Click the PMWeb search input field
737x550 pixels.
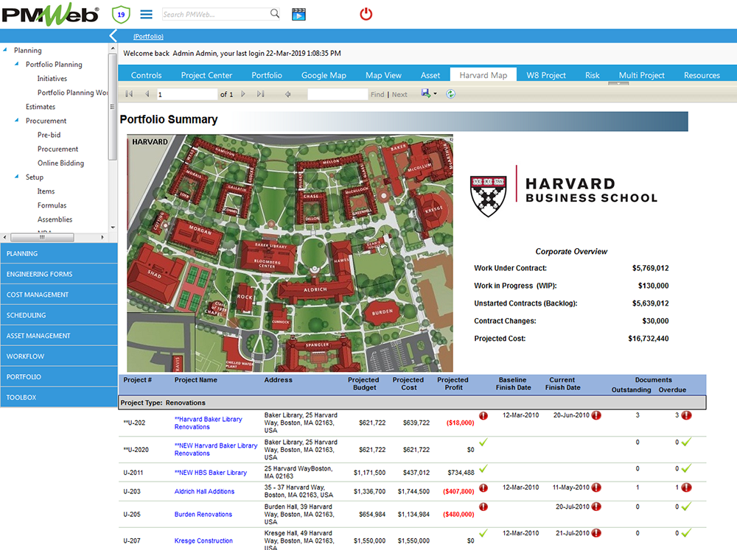[x=214, y=14]
